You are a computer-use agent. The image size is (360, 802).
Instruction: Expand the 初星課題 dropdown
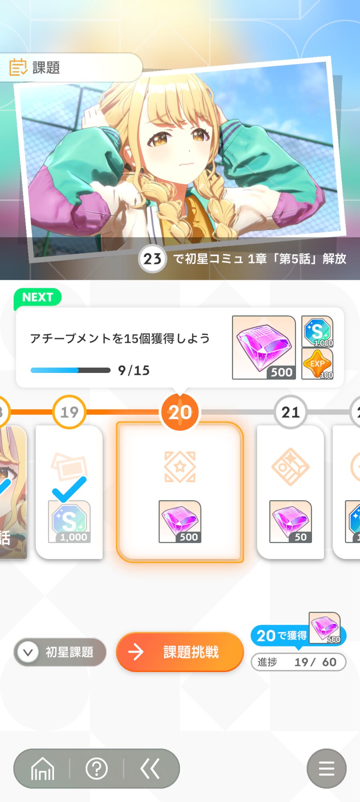coord(60,652)
